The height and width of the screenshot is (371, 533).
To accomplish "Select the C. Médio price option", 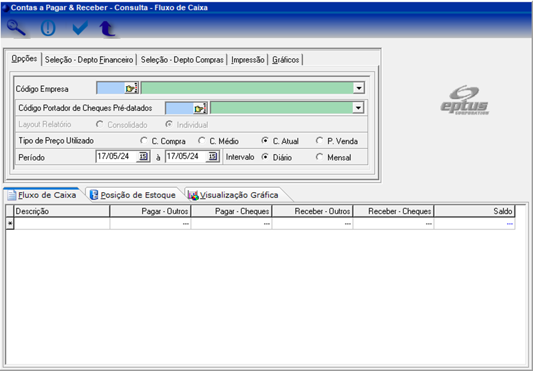I will (x=202, y=141).
